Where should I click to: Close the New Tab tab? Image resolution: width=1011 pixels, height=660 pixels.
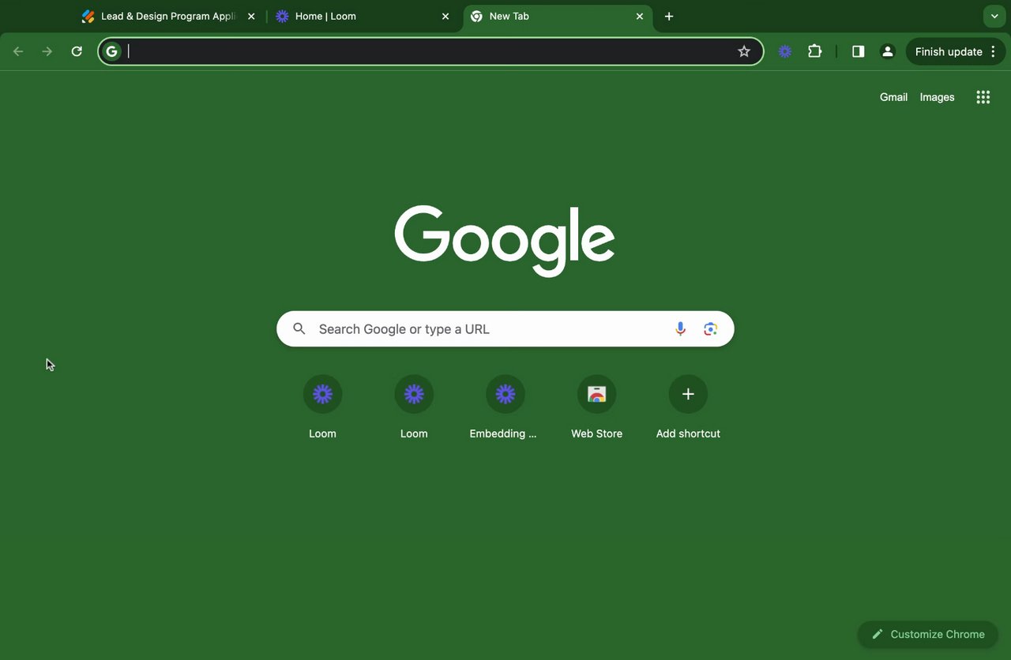(x=640, y=16)
